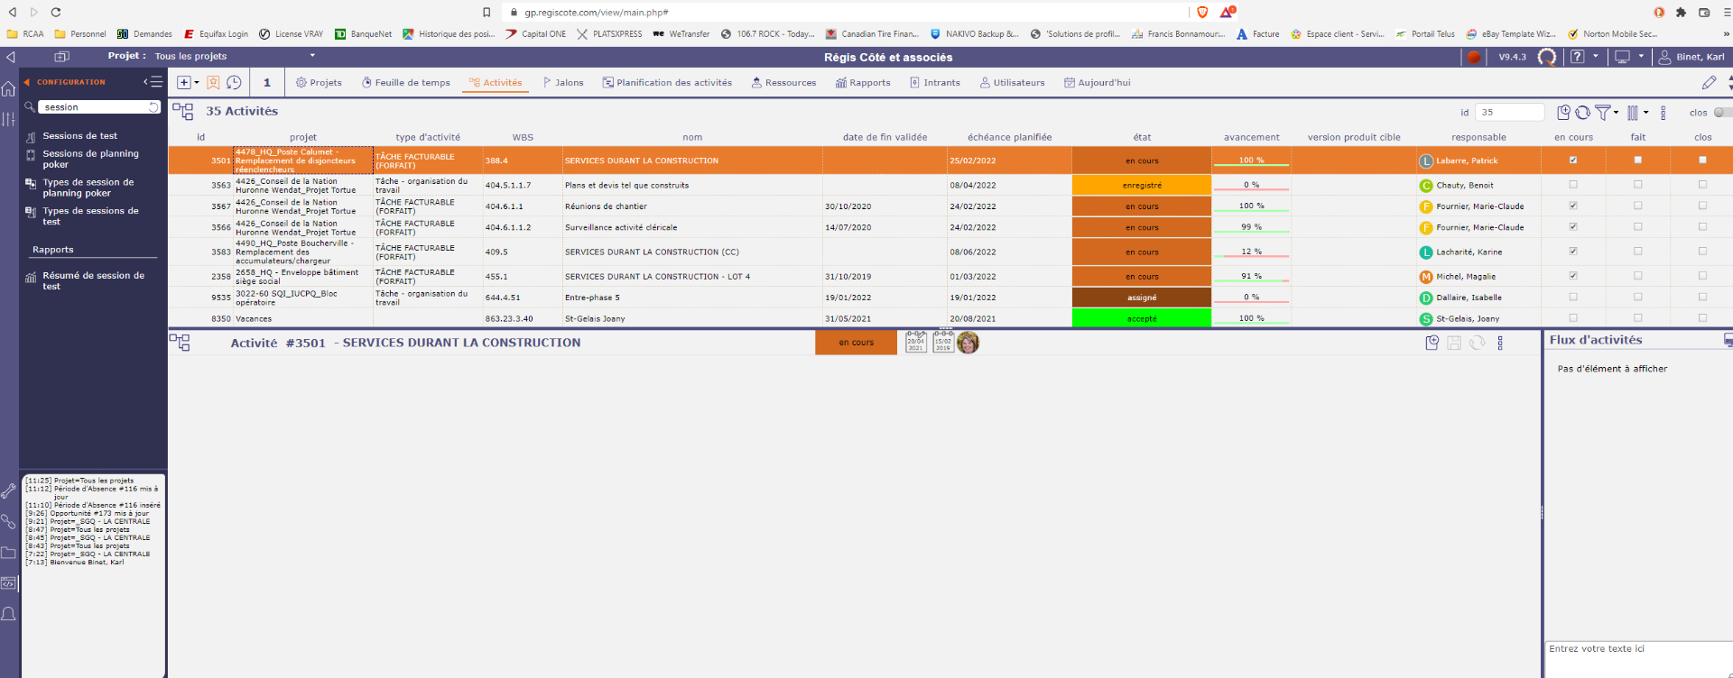Click the refresh list icon beside the filter
The height and width of the screenshot is (678, 1733).
point(1582,113)
